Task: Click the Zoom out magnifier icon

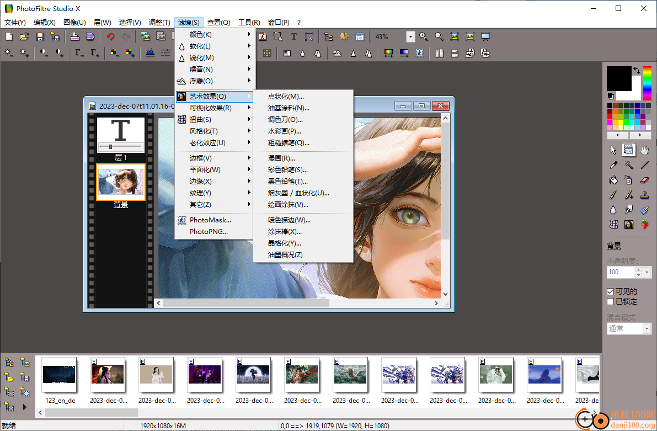Action: [x=439, y=37]
